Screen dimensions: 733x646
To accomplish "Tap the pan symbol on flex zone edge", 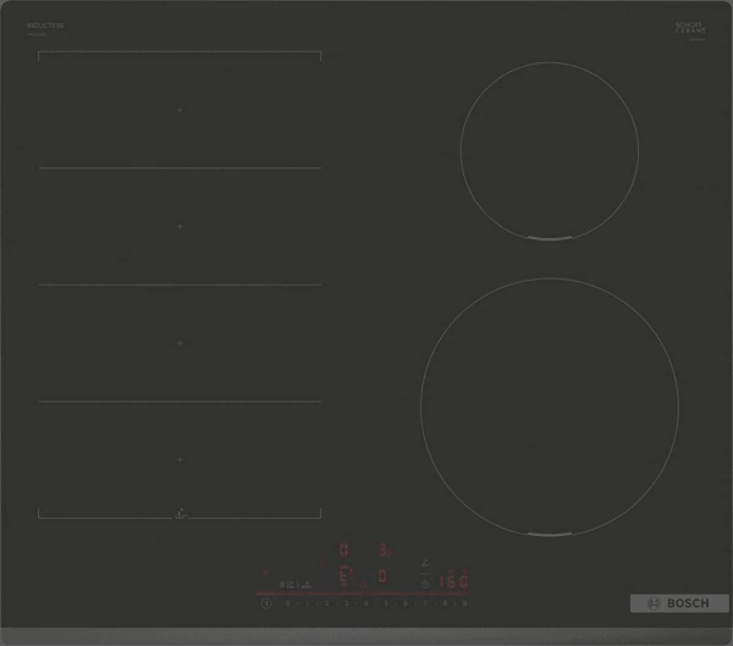I will point(180,514).
